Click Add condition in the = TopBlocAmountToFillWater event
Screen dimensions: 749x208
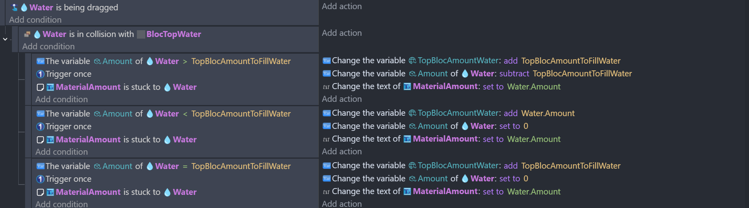62,204
